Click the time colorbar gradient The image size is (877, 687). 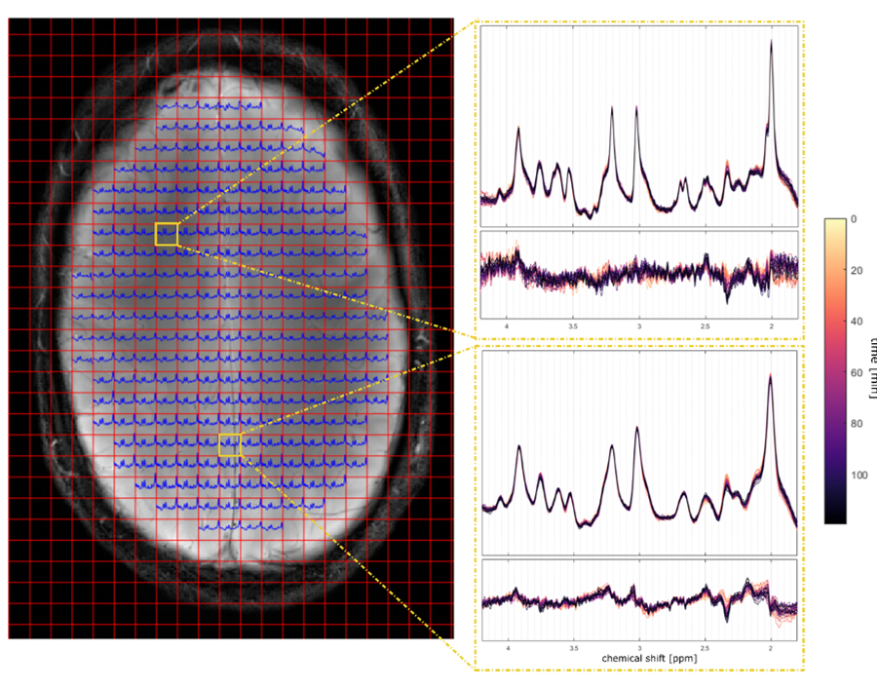click(x=834, y=370)
